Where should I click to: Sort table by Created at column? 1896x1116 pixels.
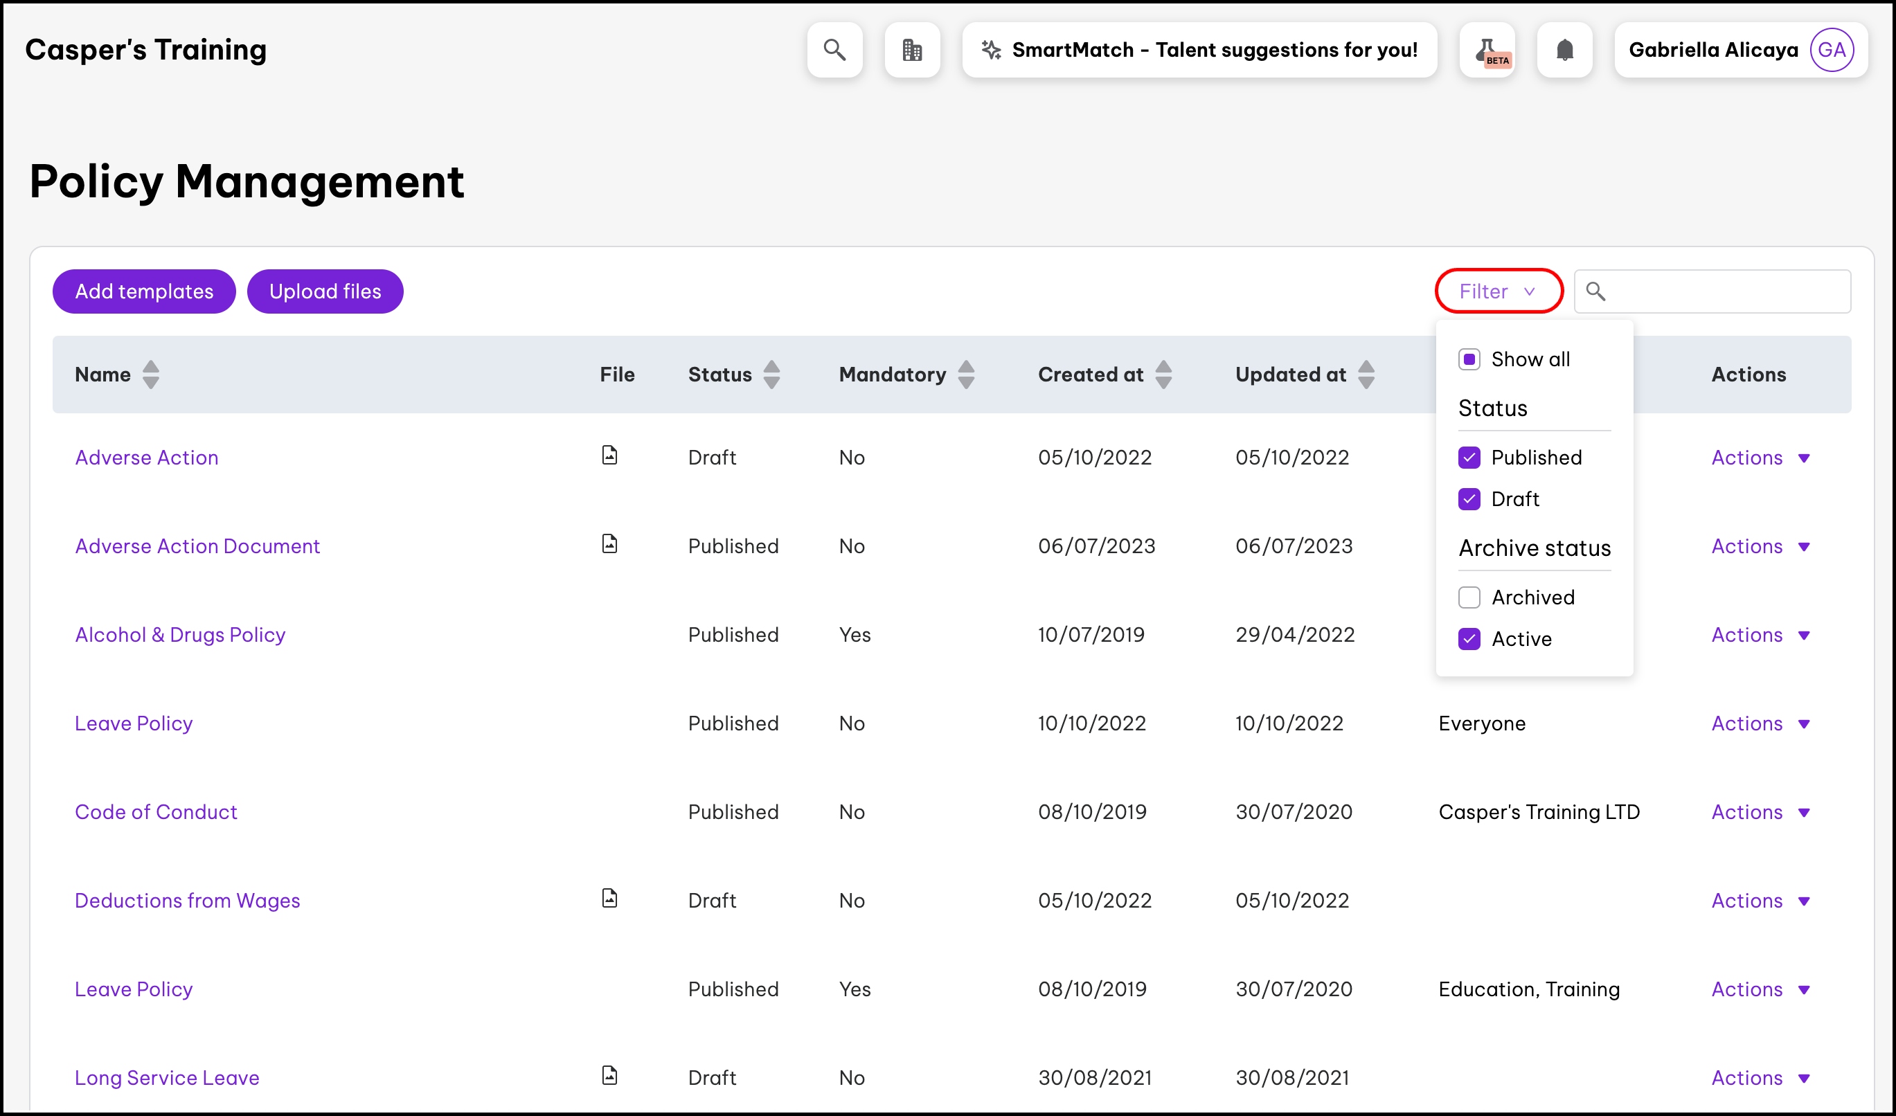(1163, 375)
